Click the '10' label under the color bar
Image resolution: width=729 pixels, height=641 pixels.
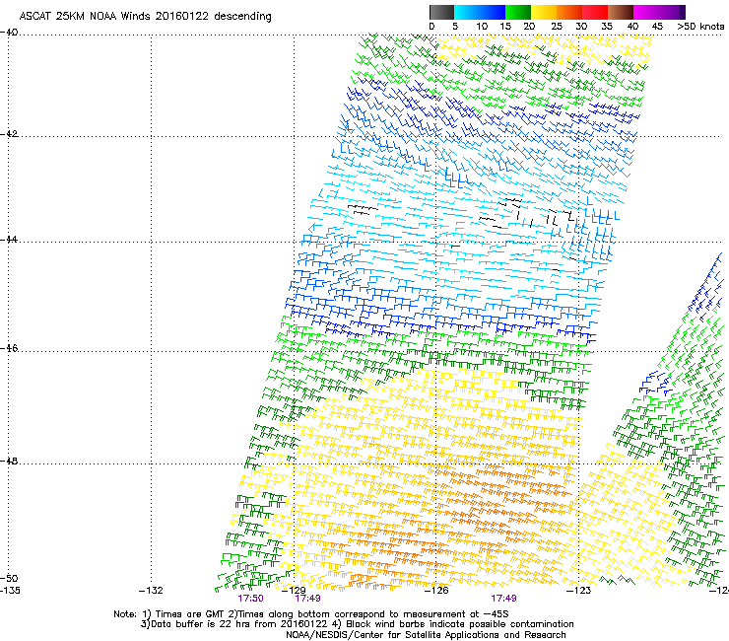(482, 27)
